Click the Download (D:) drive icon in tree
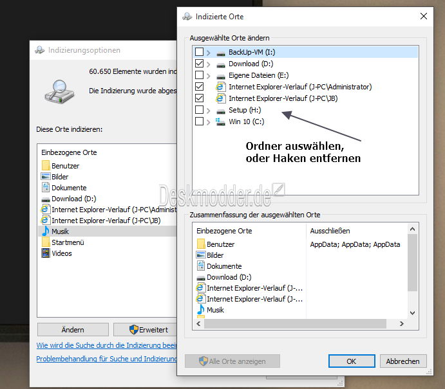The height and width of the screenshot is (389, 445). click(x=220, y=65)
